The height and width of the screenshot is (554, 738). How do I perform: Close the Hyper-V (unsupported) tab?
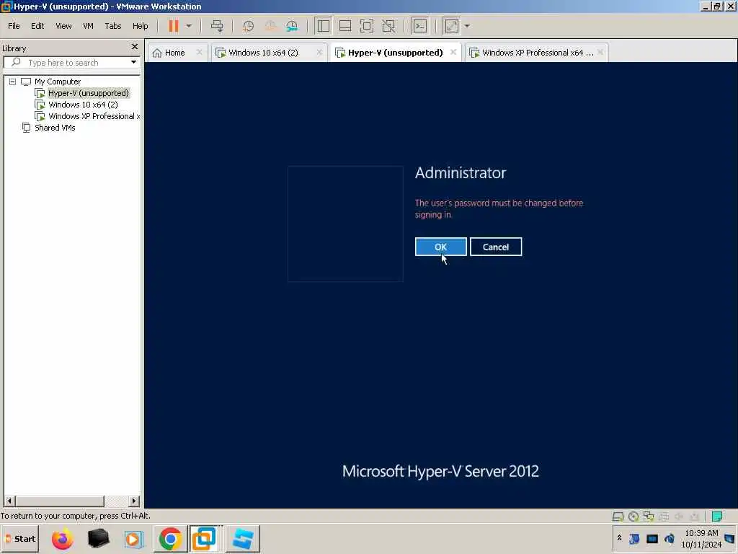453,52
